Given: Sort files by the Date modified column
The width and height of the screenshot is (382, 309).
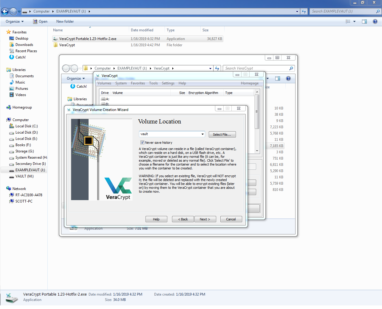Looking at the screenshot, I should tap(142, 30).
